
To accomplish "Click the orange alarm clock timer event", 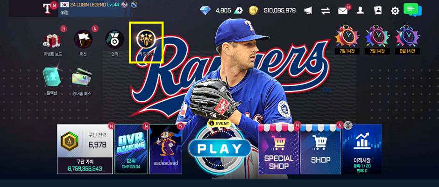I will [347, 40].
